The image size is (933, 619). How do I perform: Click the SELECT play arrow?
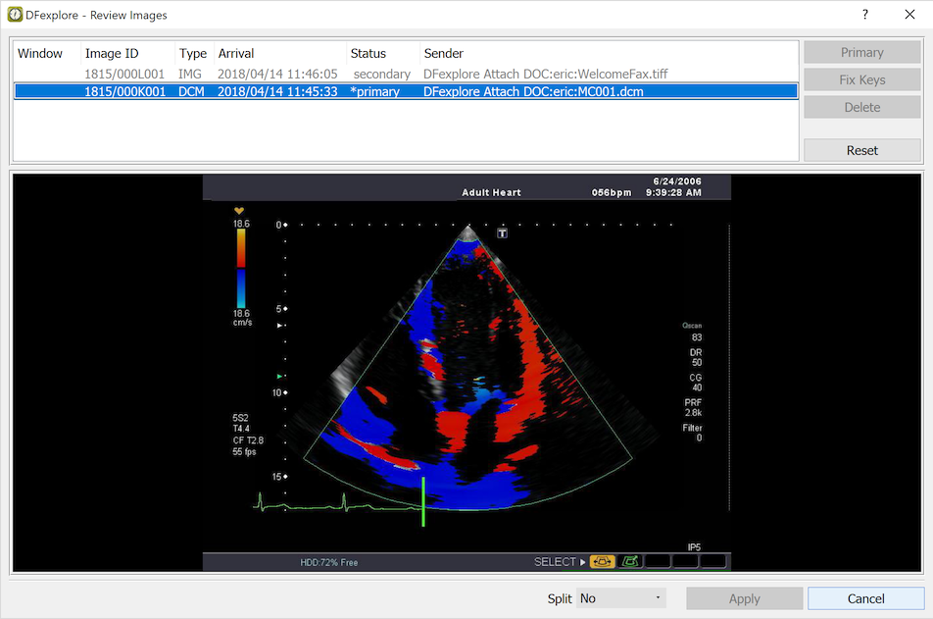click(x=583, y=562)
